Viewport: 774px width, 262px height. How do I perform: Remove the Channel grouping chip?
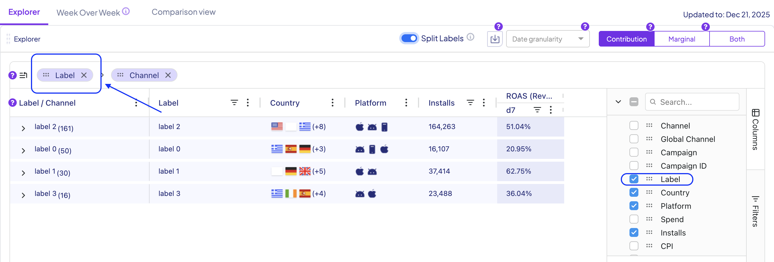[x=168, y=75]
